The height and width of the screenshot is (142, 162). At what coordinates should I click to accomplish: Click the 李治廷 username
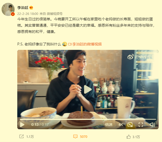[x=23, y=8]
